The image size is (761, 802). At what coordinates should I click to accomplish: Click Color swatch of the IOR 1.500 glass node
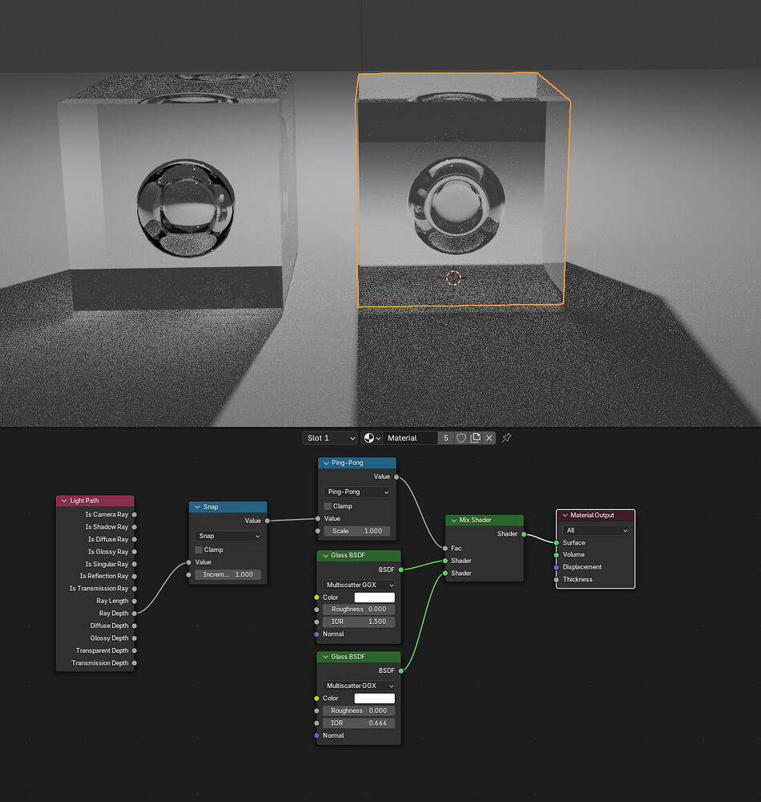pyautogui.click(x=374, y=597)
